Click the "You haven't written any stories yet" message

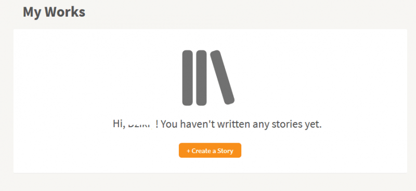[x=241, y=124]
